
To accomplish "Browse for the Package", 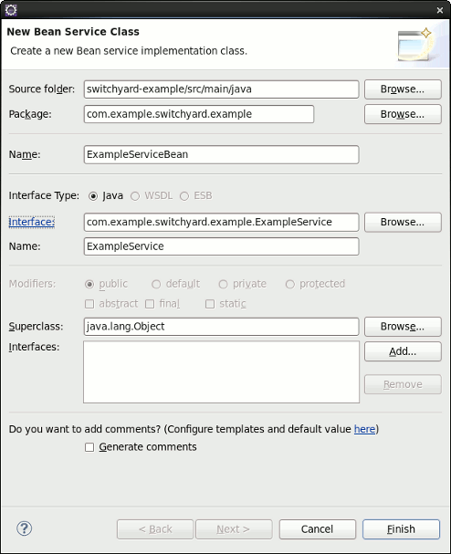I will [403, 114].
